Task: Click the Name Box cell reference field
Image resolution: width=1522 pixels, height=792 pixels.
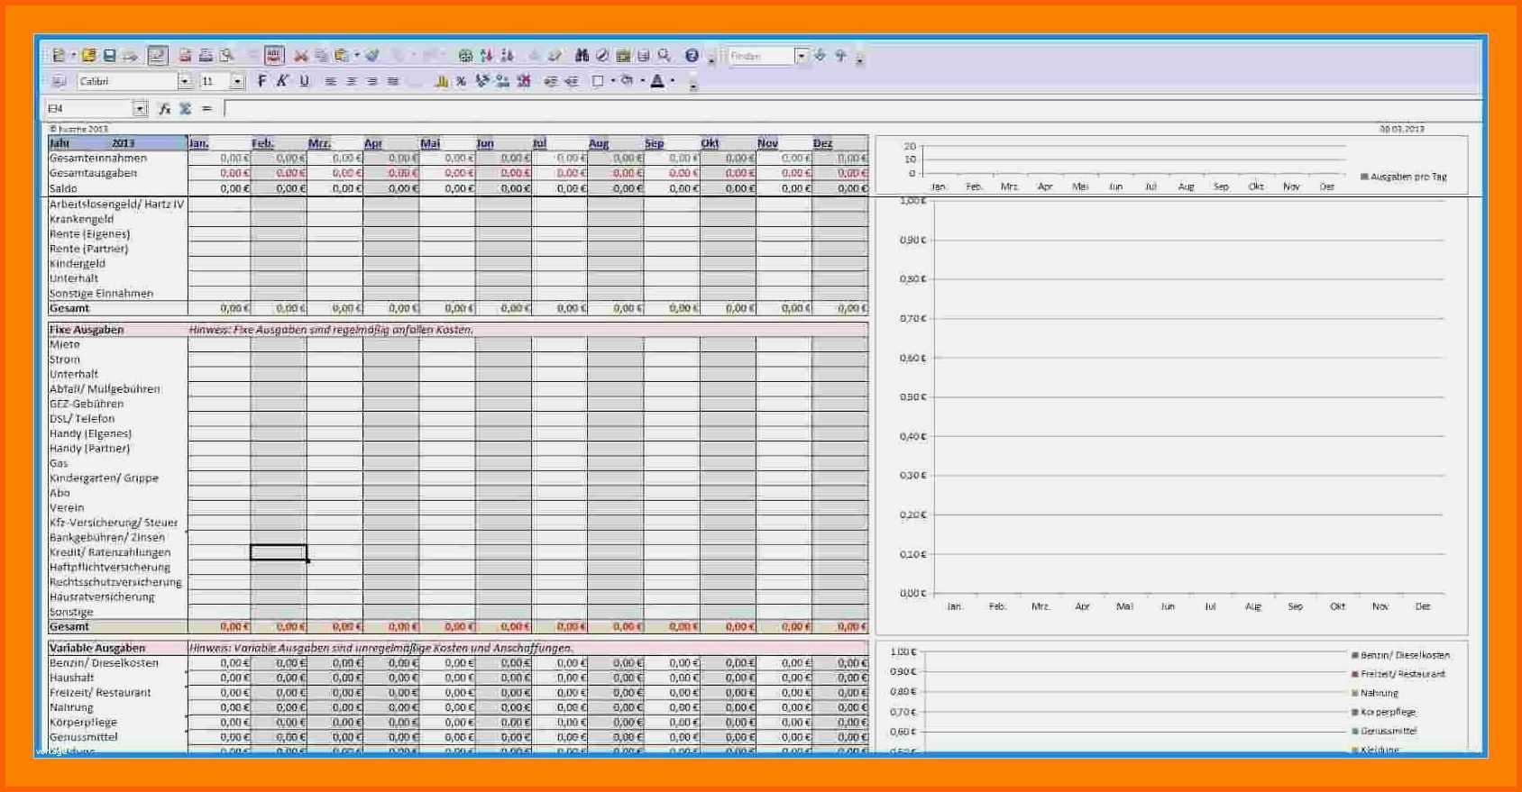Action: [x=89, y=109]
